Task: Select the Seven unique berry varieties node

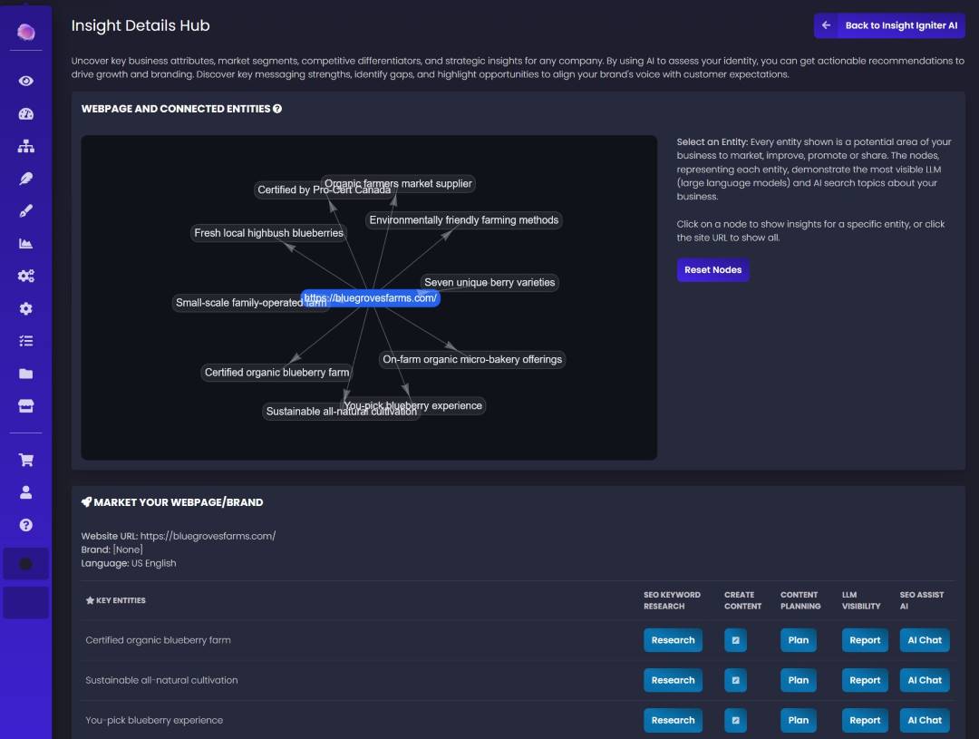Action: [x=489, y=282]
